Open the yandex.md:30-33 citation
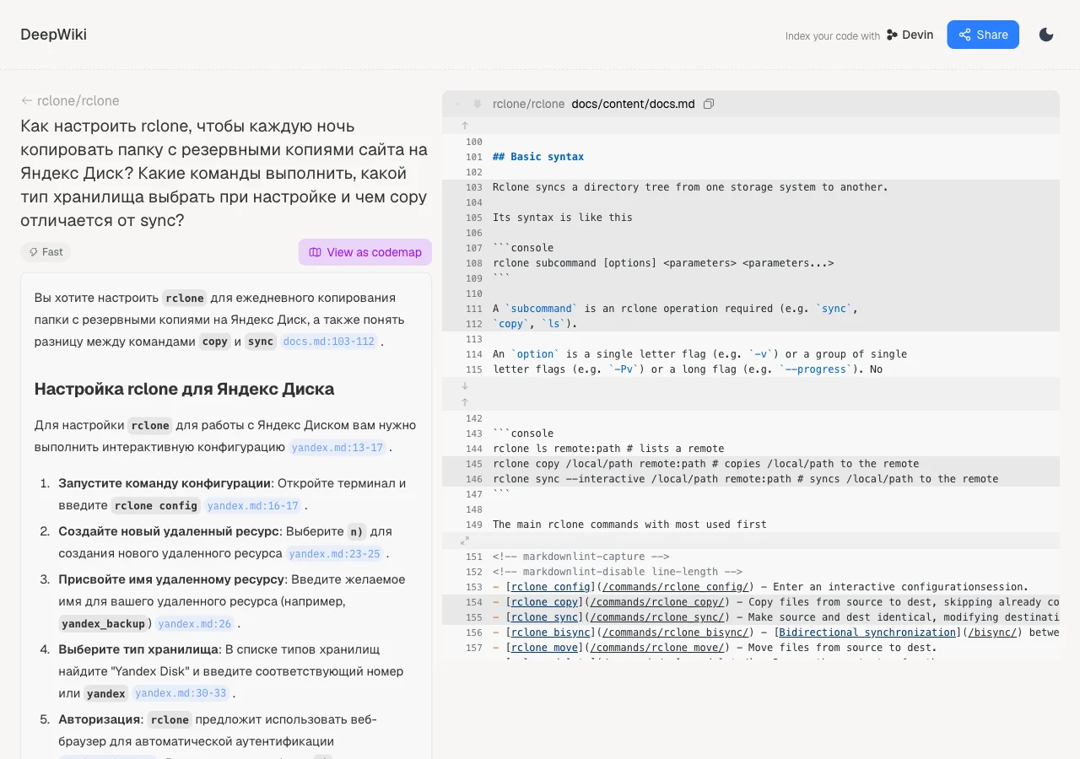 point(181,693)
